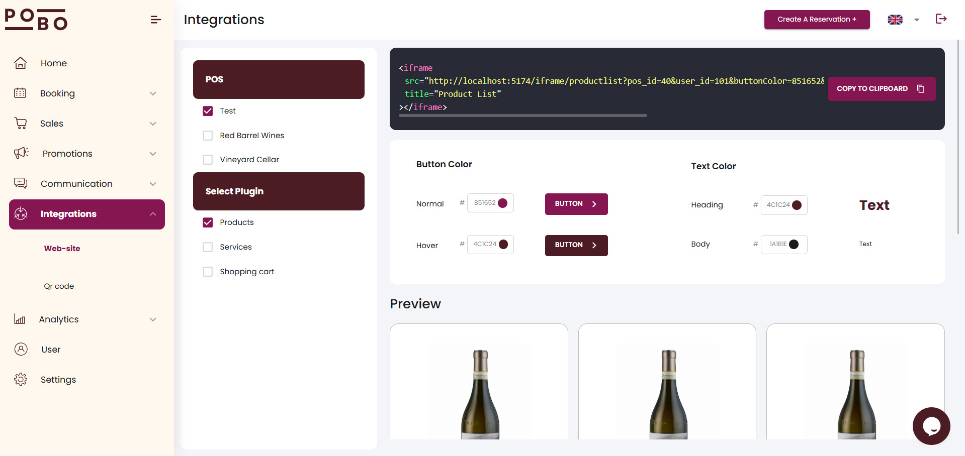Image resolution: width=965 pixels, height=456 pixels.
Task: Pick the Normal button color swatch
Action: [x=502, y=203]
